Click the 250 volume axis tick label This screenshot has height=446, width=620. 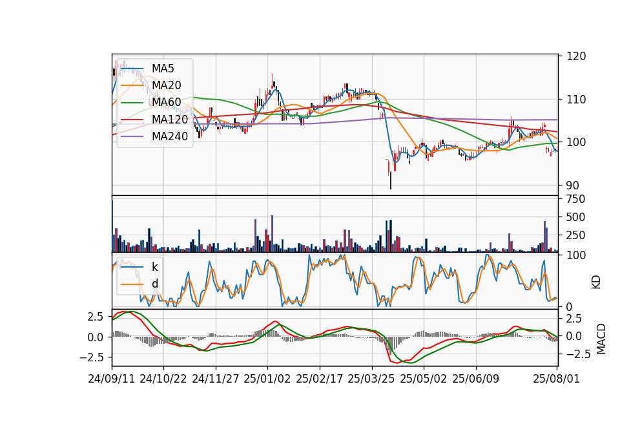point(575,235)
